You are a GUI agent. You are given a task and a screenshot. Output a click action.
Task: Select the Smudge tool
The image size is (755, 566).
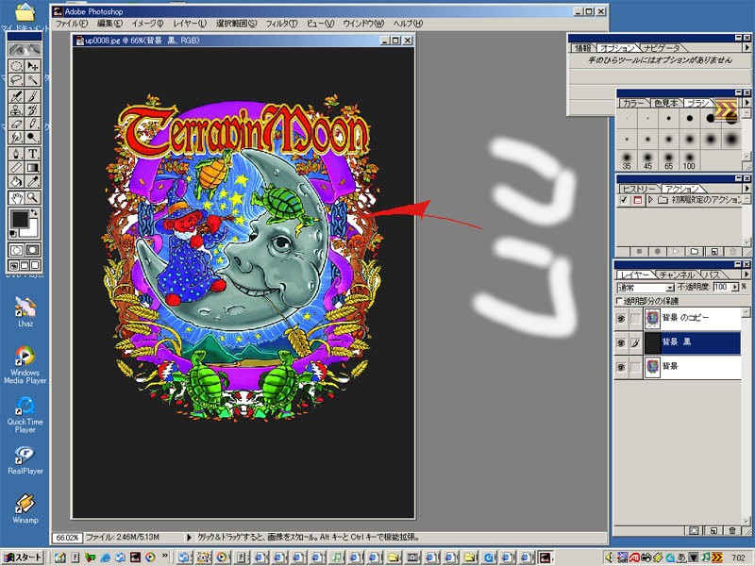16,138
